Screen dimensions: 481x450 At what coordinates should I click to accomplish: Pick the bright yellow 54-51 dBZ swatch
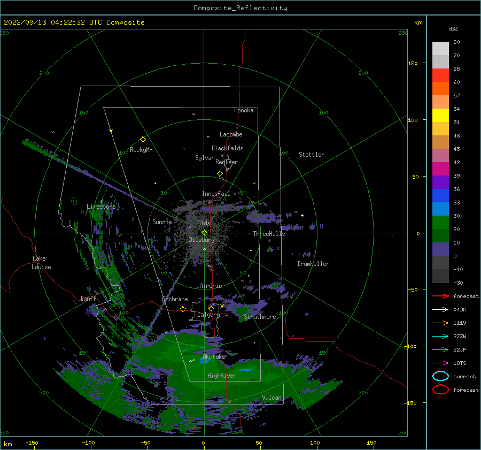pyautogui.click(x=440, y=116)
